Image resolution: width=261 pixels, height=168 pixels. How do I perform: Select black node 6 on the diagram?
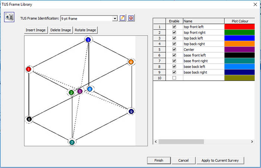(x=29, y=119)
